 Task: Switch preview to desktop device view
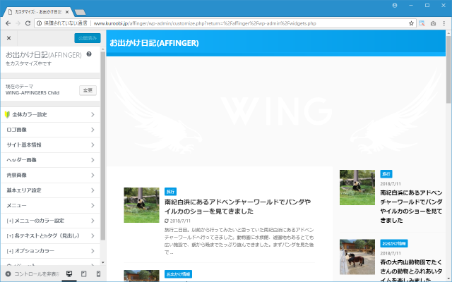[x=69, y=274]
